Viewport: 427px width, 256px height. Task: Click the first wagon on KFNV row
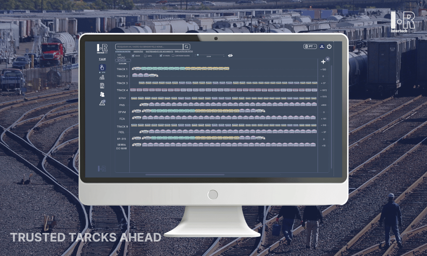coord(134,98)
